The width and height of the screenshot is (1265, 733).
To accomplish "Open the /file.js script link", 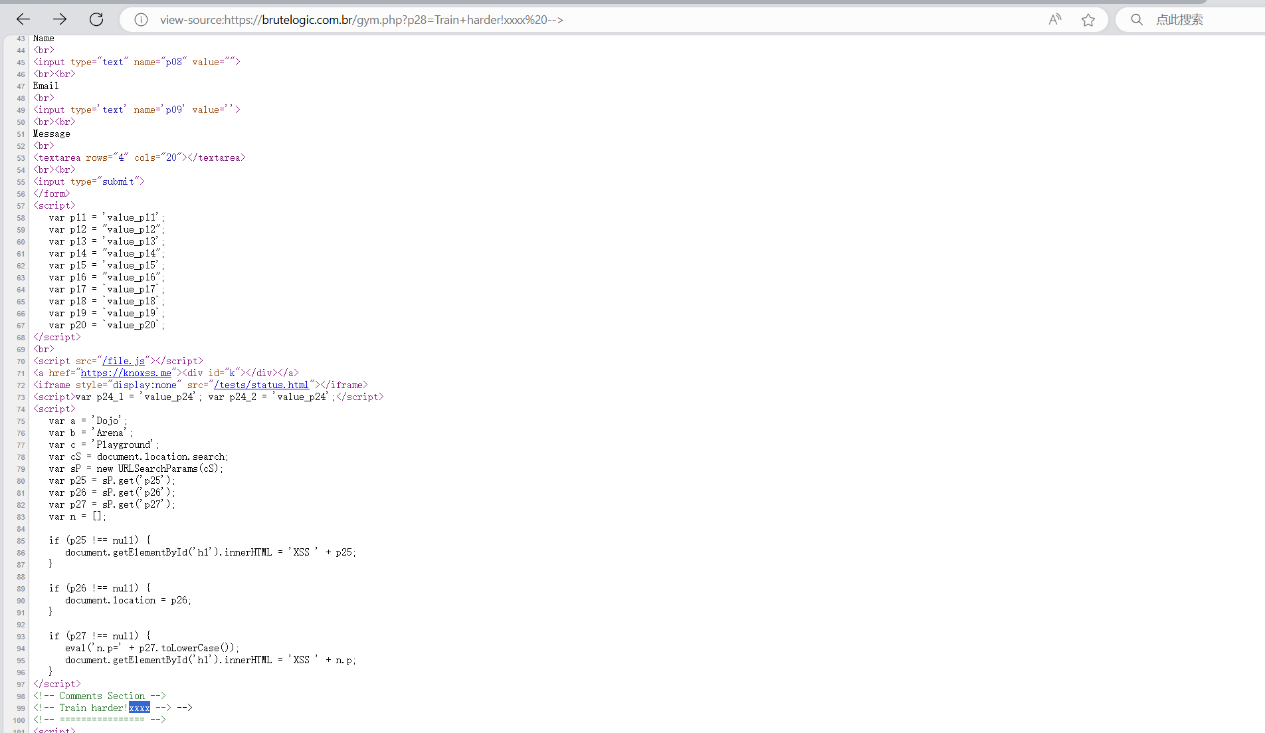I will pos(124,361).
